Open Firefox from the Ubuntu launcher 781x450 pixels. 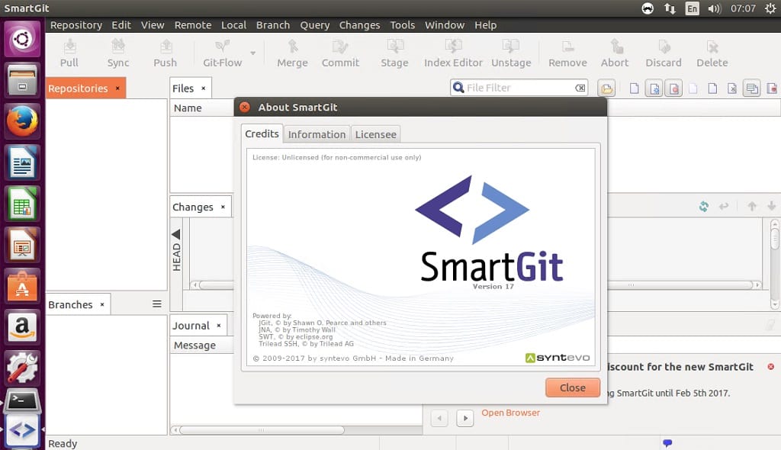tap(22, 121)
